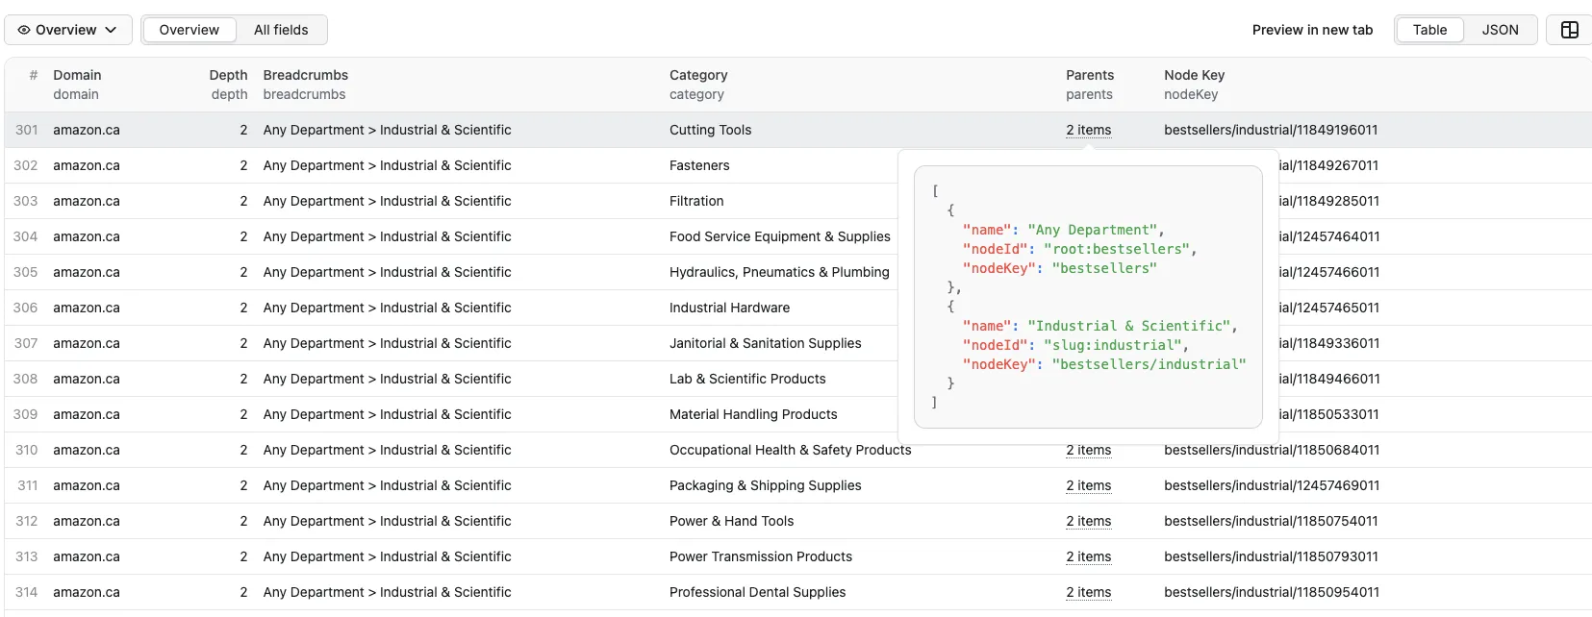
Task: Select Lab & Scientific Products cell
Action: tap(747, 379)
